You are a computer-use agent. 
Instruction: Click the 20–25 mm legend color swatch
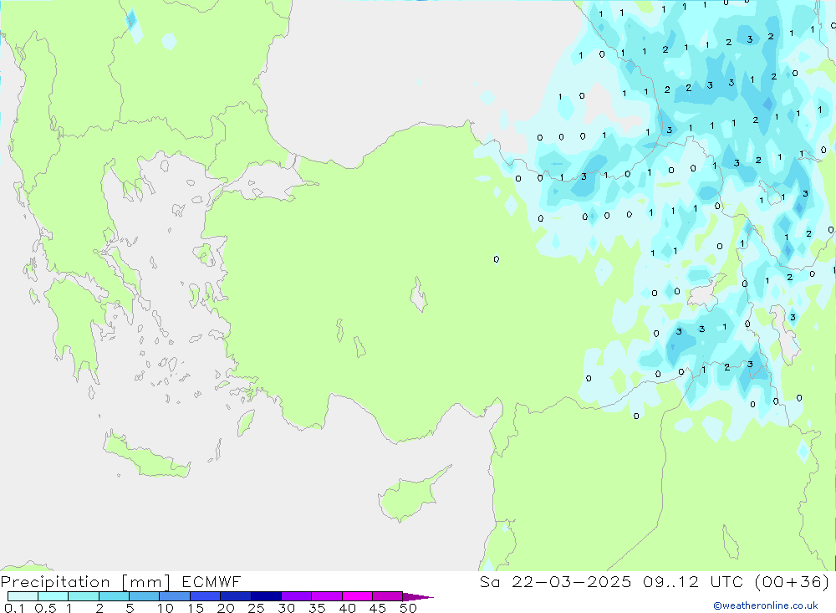236,596
